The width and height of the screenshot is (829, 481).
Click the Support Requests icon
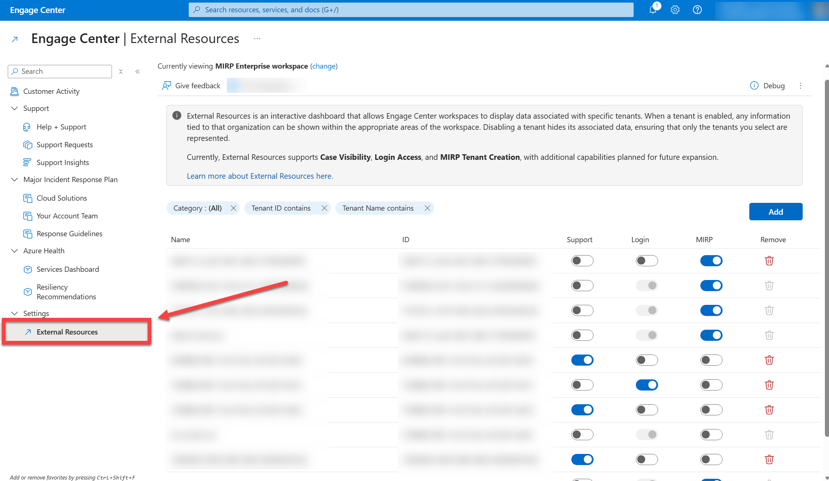pyautogui.click(x=28, y=145)
